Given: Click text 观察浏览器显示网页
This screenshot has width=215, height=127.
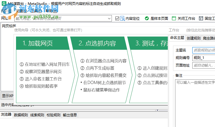Looking at the screenshot, I should pyautogui.click(x=43, y=71).
